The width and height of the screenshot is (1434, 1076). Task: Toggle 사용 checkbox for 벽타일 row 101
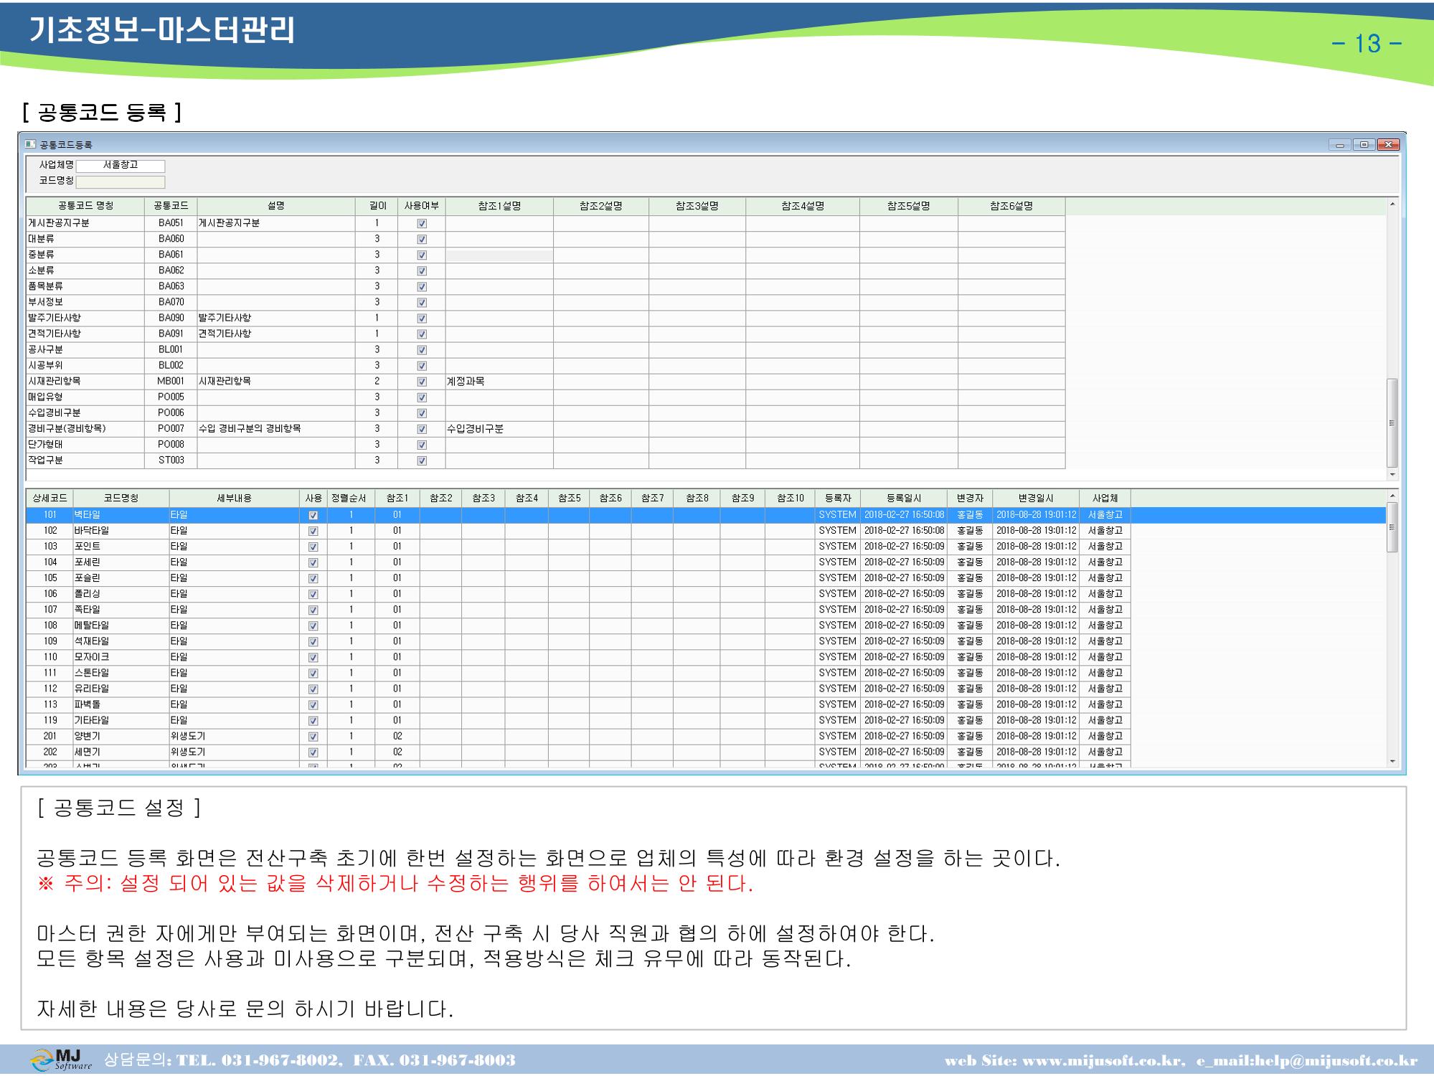coord(313,516)
